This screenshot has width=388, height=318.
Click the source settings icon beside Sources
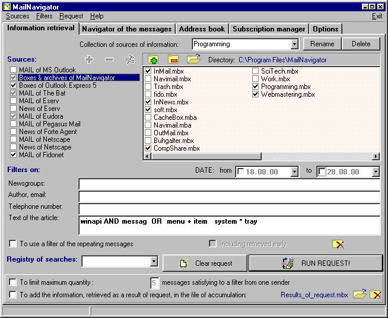tap(129, 59)
